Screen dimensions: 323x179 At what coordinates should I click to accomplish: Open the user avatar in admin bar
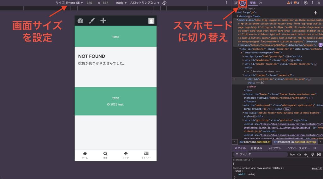151,20
